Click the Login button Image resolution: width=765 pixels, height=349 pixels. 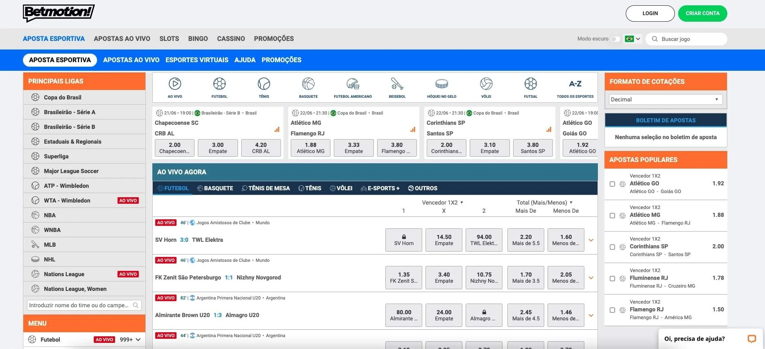(650, 14)
